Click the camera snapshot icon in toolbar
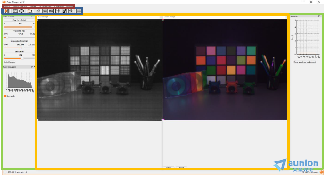The height and width of the screenshot is (177, 324). click(x=15, y=11)
